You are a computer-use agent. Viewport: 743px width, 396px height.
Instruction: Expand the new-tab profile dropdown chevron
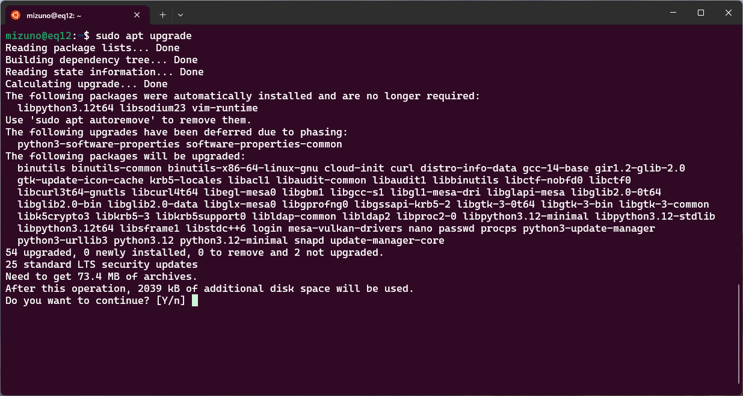(180, 14)
